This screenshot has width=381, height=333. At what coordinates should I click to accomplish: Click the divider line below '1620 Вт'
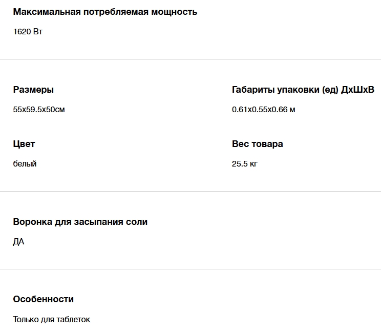[190, 59]
